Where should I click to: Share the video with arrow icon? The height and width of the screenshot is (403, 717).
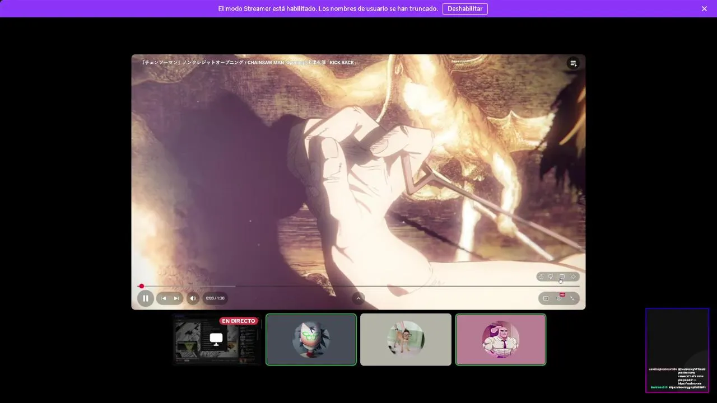pyautogui.click(x=573, y=277)
